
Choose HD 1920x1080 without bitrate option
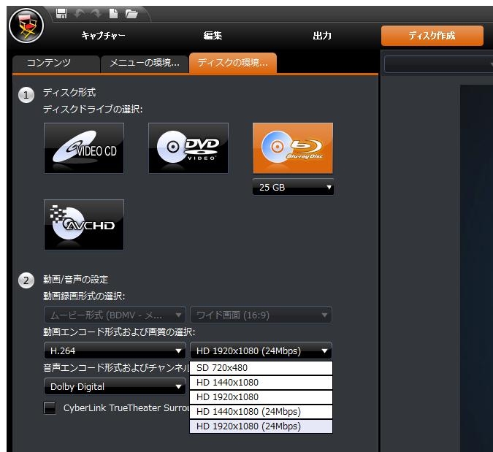[x=261, y=397]
